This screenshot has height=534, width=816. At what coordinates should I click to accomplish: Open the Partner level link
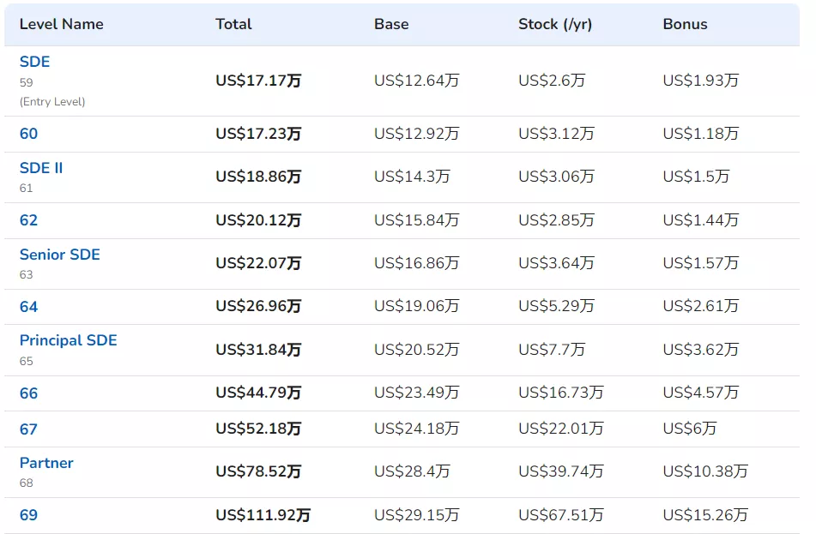tap(46, 463)
